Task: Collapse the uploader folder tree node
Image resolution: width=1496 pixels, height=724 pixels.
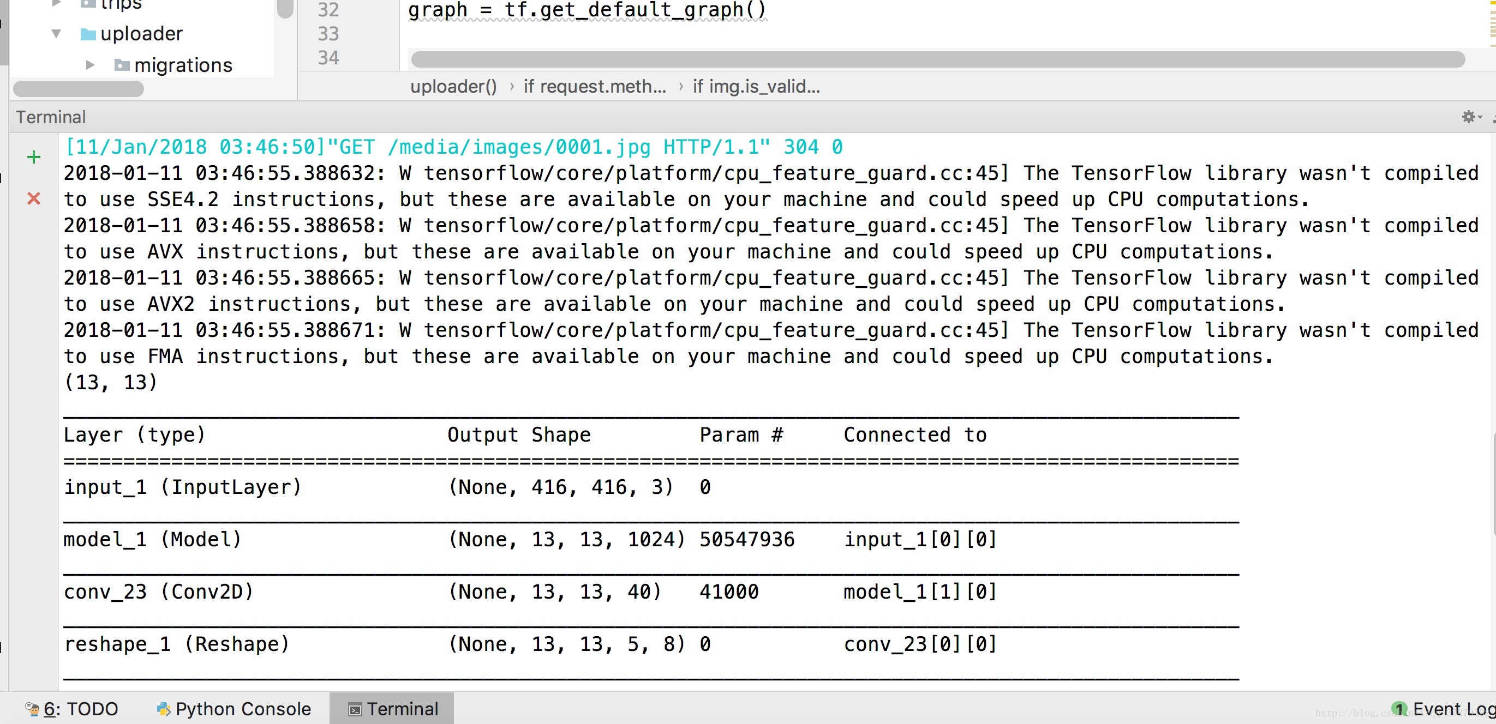Action: [56, 34]
